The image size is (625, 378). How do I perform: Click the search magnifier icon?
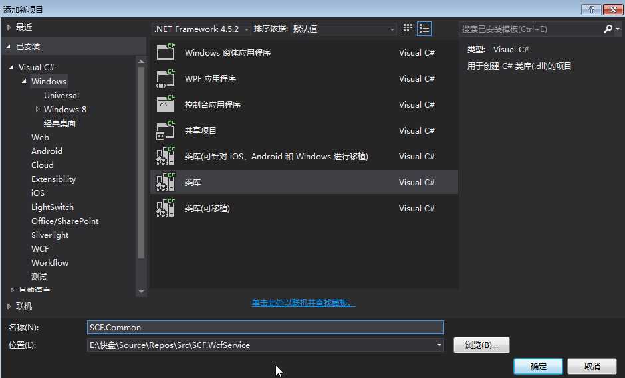point(608,29)
